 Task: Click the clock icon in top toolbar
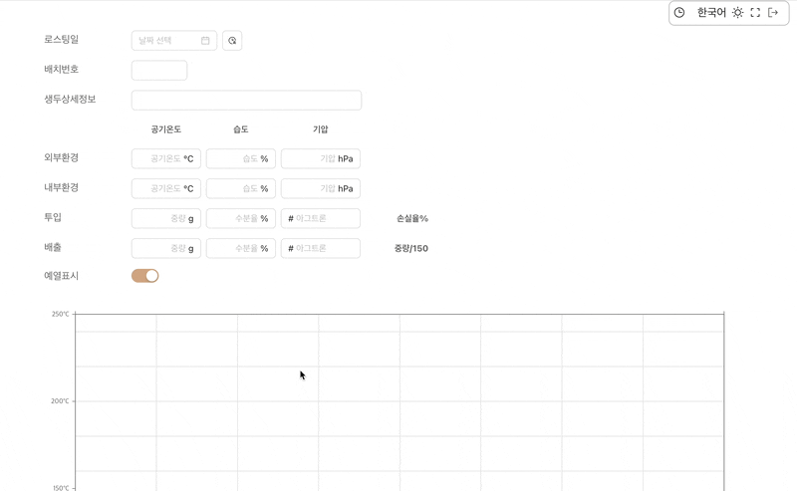(x=679, y=13)
